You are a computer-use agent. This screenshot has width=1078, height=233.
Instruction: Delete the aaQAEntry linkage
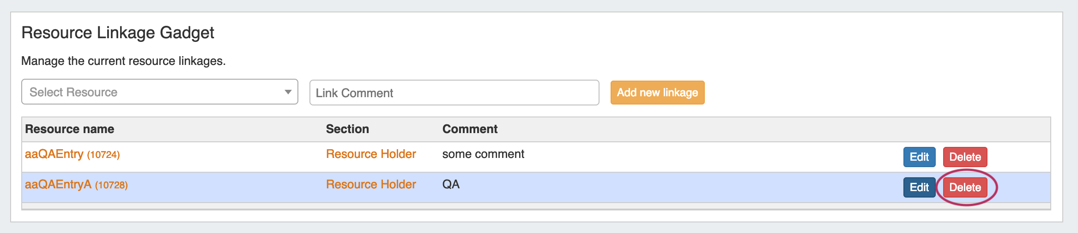pos(964,157)
